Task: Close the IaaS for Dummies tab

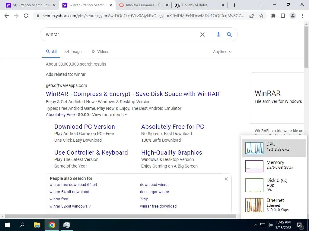Action: pos(167,5)
